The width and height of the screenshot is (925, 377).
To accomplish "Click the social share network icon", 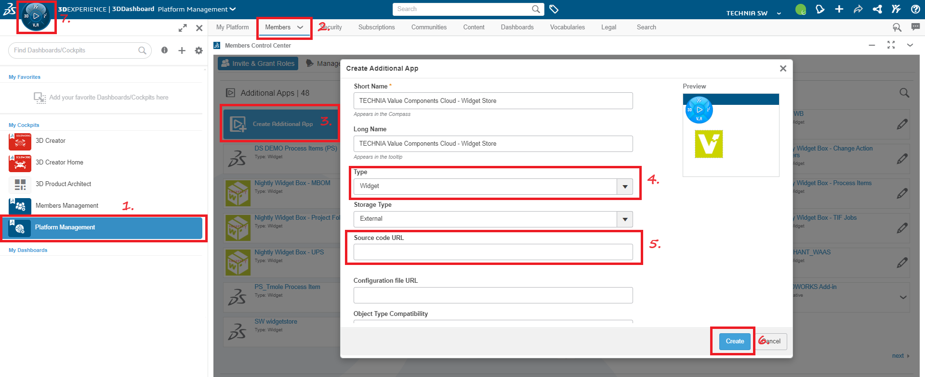I will pyautogui.click(x=877, y=9).
